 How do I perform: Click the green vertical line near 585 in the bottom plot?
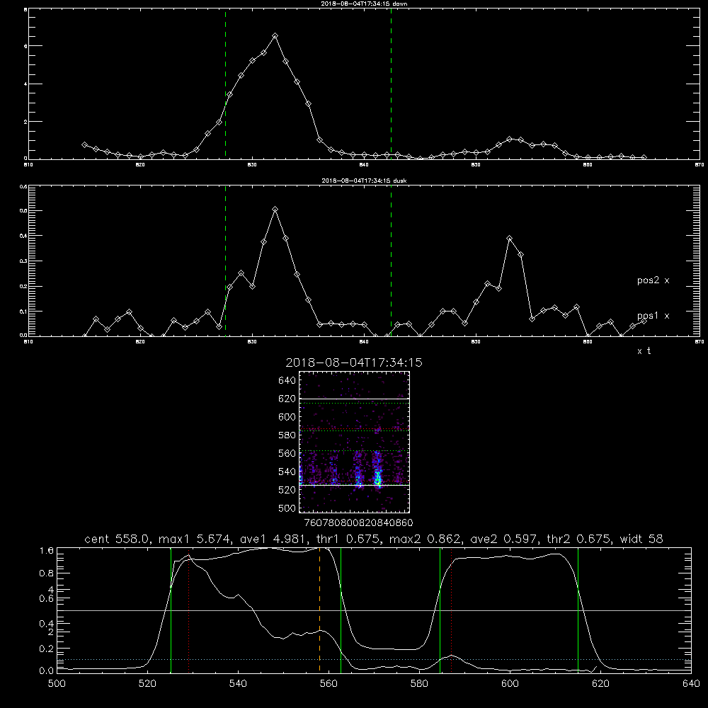pos(440,610)
